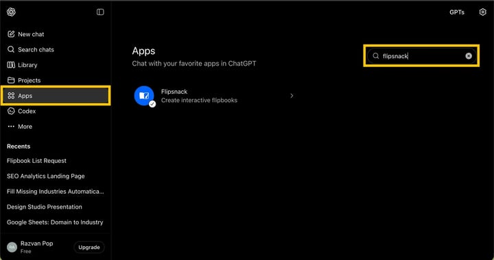
Task: Click the Library books icon
Action: click(x=11, y=65)
